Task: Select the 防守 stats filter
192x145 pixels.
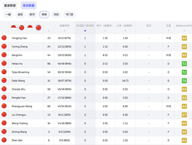Action: tap(32, 15)
